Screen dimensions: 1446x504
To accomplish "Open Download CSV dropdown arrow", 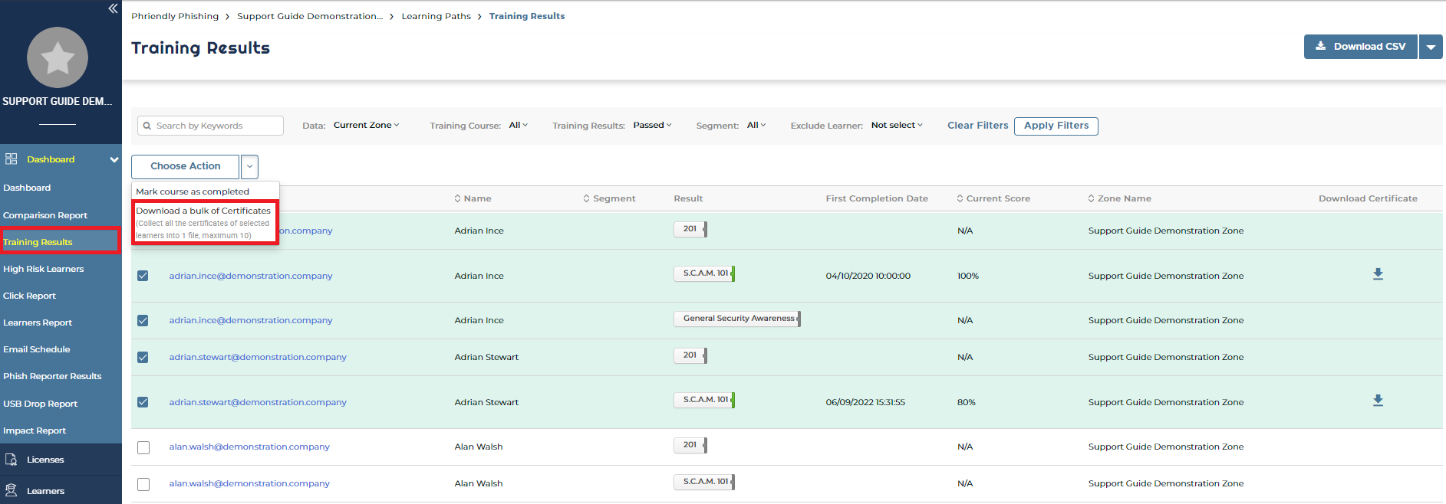I will click(x=1431, y=47).
